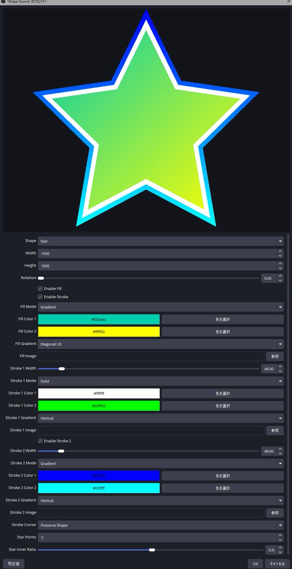Open Stroke Corner dropdown Preserve Shape
The width and height of the screenshot is (292, 569).
click(161, 525)
